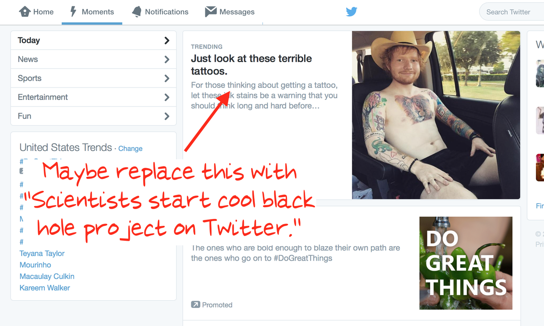
Task: Click the tattooed man in cowboy hat photo
Action: coord(436,115)
